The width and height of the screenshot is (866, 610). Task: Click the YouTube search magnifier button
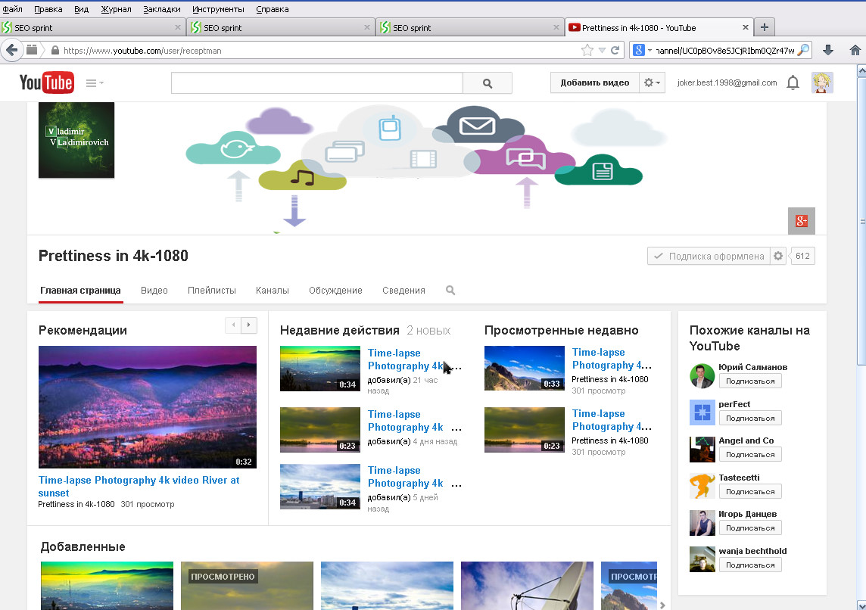[488, 82]
